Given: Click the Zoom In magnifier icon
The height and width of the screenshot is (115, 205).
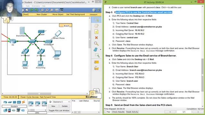Looking at the screenshot, I should [x=42, y=10].
